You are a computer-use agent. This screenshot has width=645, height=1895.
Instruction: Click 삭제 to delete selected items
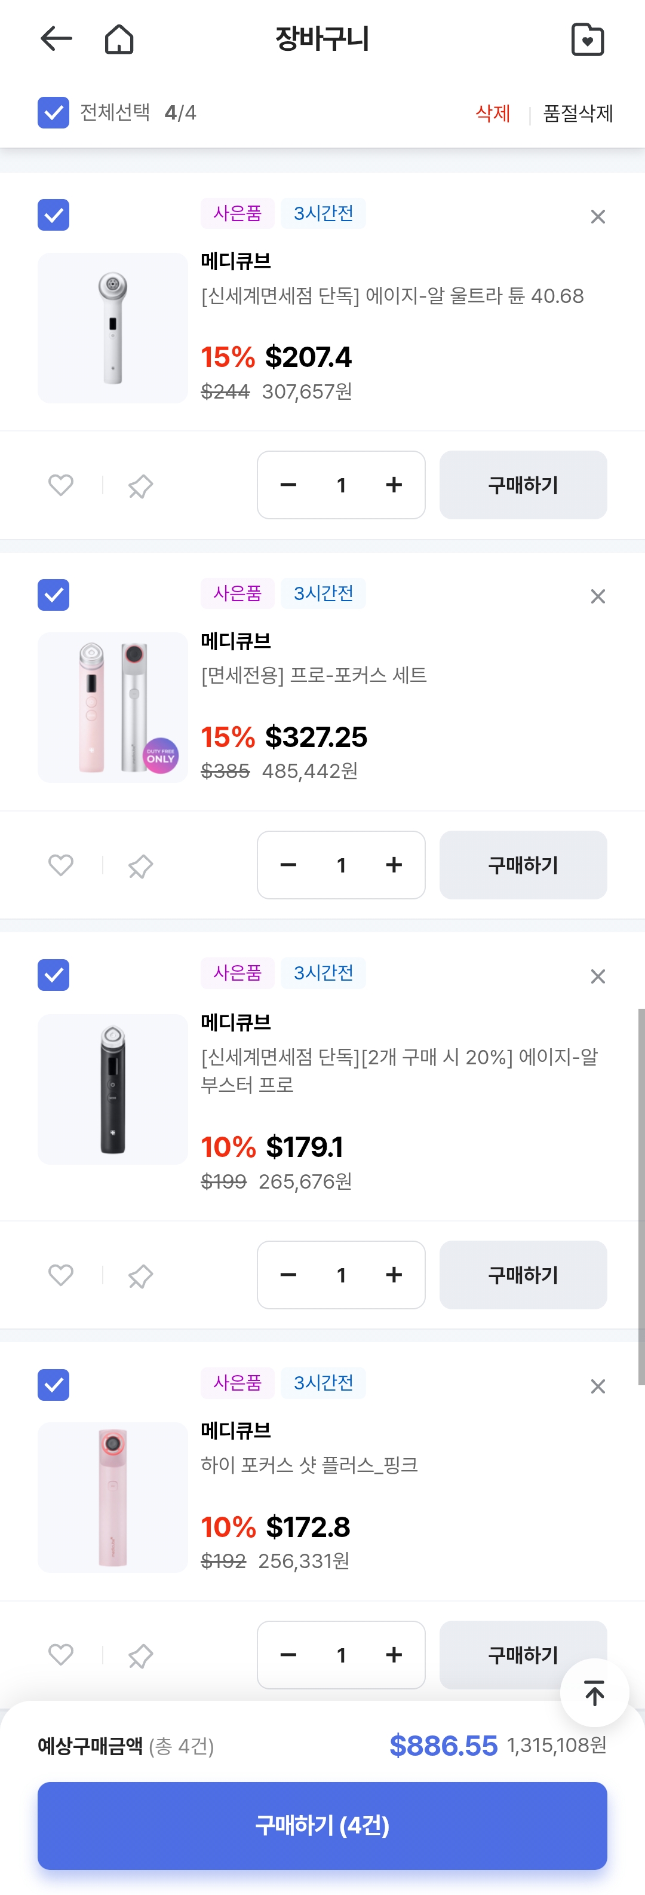[492, 114]
